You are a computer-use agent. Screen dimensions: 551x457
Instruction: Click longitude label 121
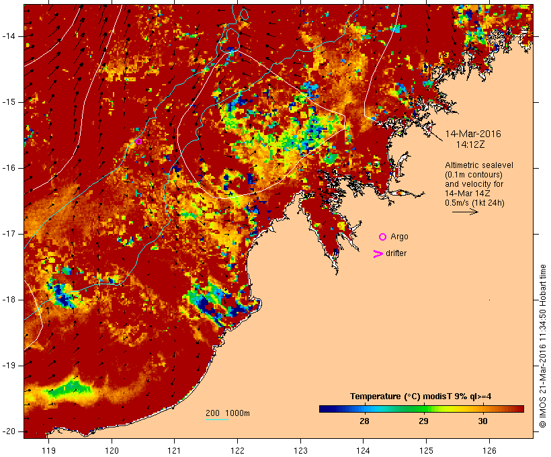point(174,450)
